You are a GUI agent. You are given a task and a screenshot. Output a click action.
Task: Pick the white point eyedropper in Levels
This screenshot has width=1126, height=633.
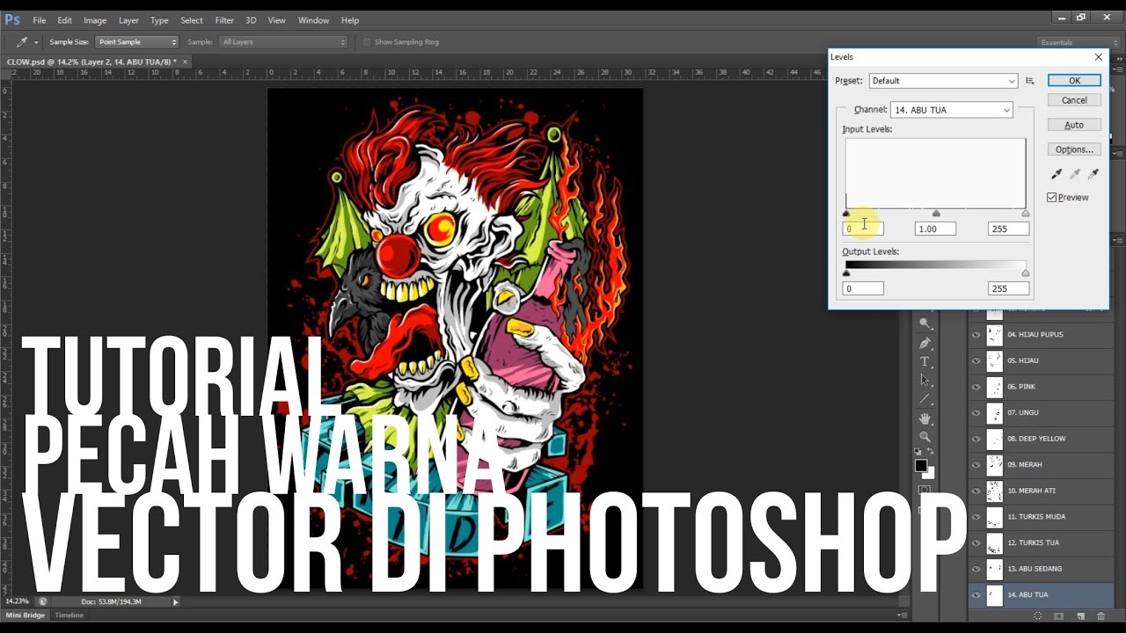1093,174
